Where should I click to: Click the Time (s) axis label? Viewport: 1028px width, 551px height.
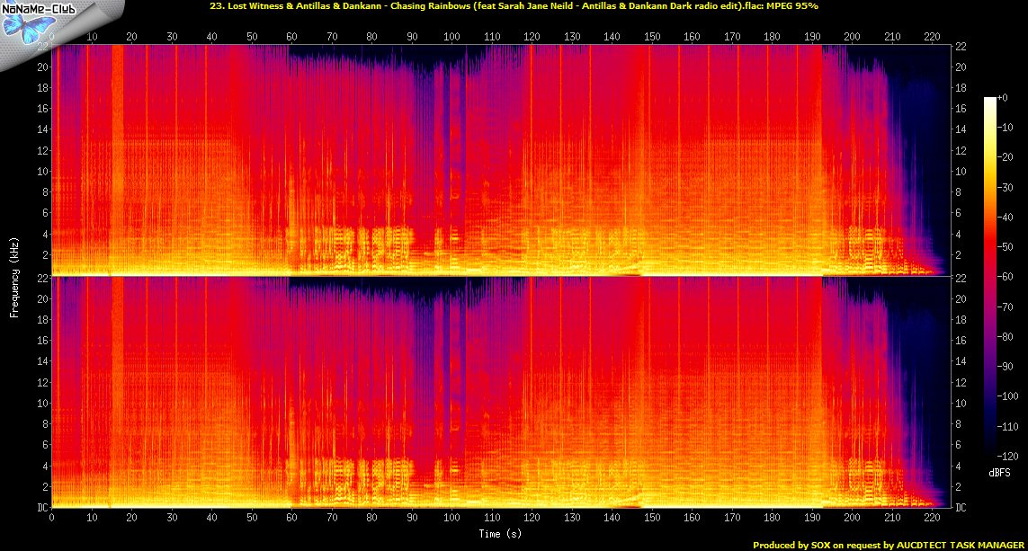tap(500, 534)
